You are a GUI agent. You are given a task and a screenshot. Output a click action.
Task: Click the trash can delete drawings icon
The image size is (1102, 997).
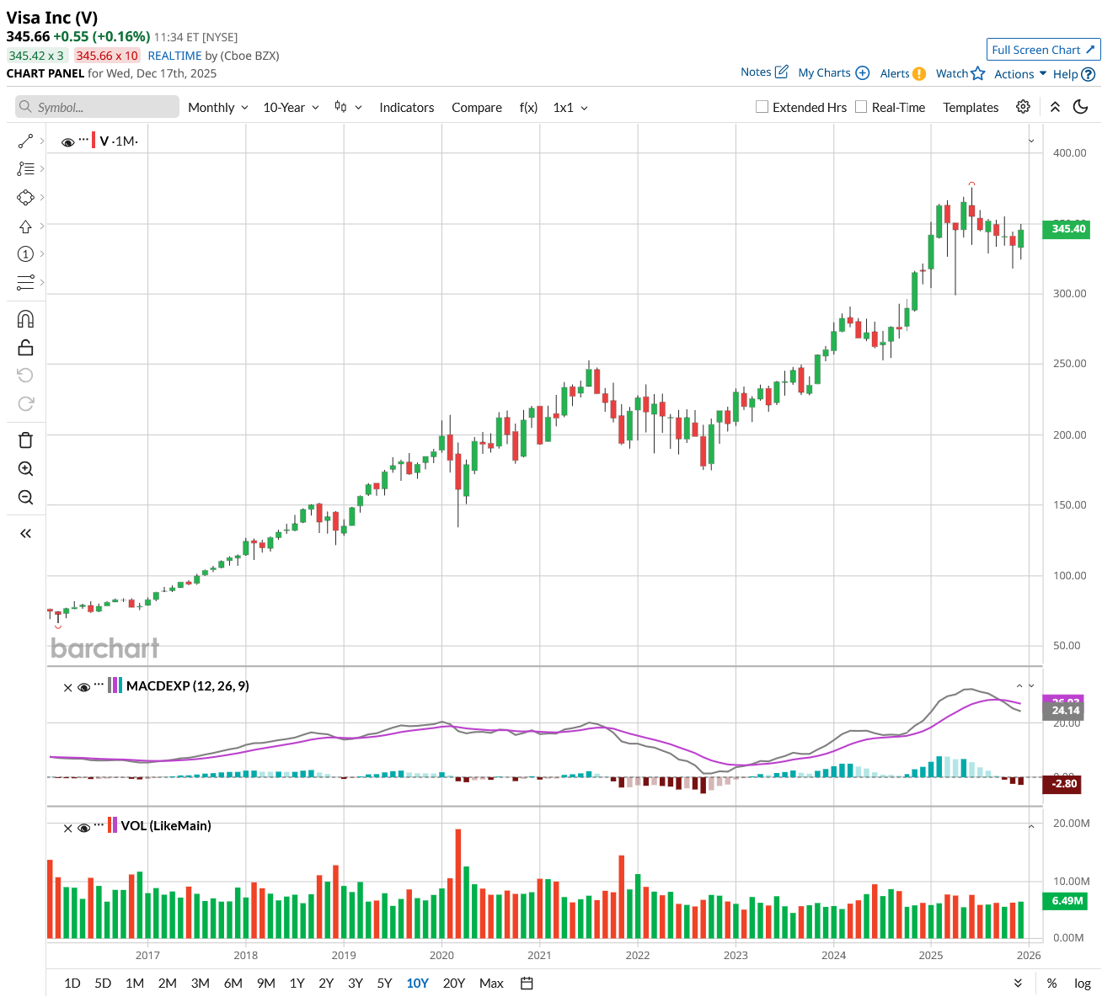[25, 440]
